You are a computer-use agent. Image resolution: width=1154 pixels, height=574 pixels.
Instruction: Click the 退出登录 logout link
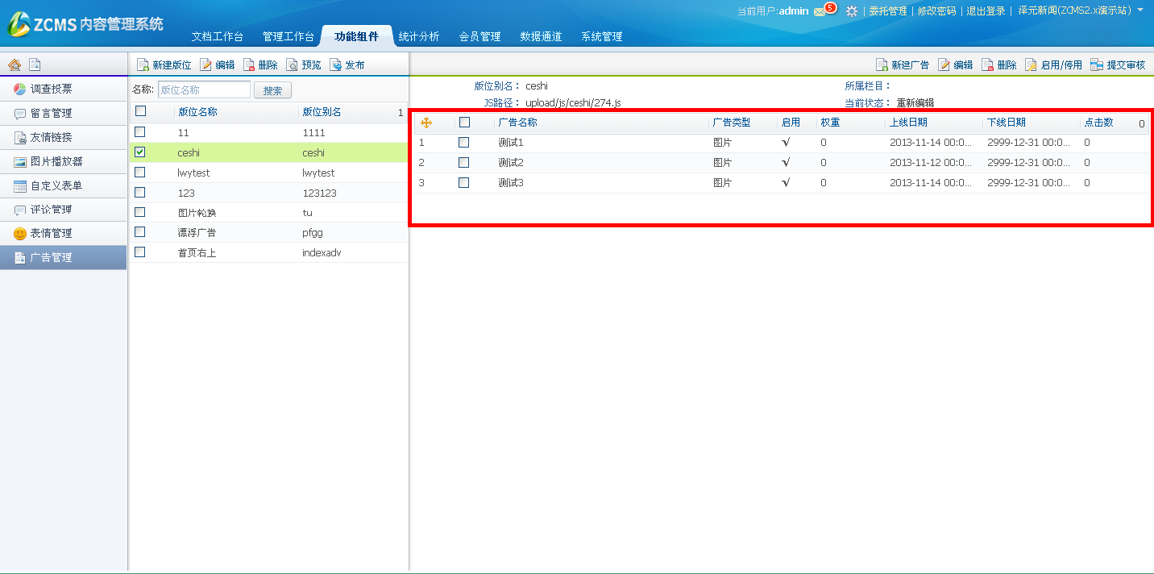(986, 11)
